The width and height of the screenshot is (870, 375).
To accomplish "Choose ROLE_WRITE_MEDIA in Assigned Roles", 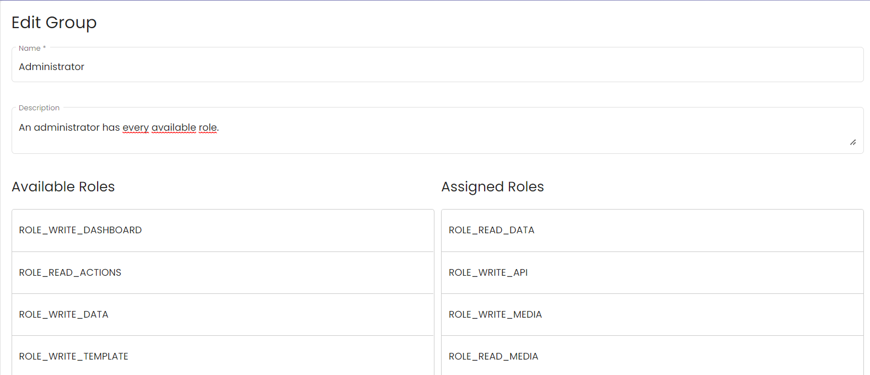I will (x=652, y=314).
